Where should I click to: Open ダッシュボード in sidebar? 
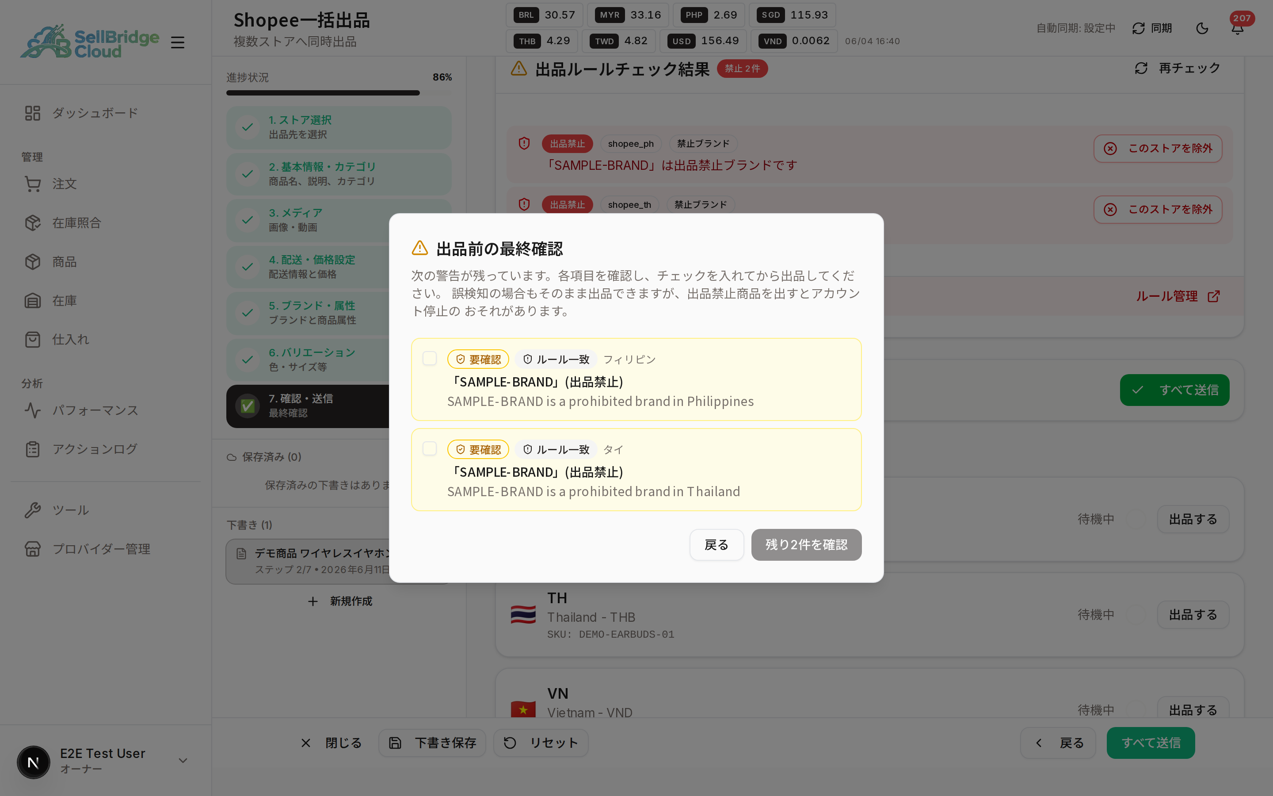tap(105, 113)
